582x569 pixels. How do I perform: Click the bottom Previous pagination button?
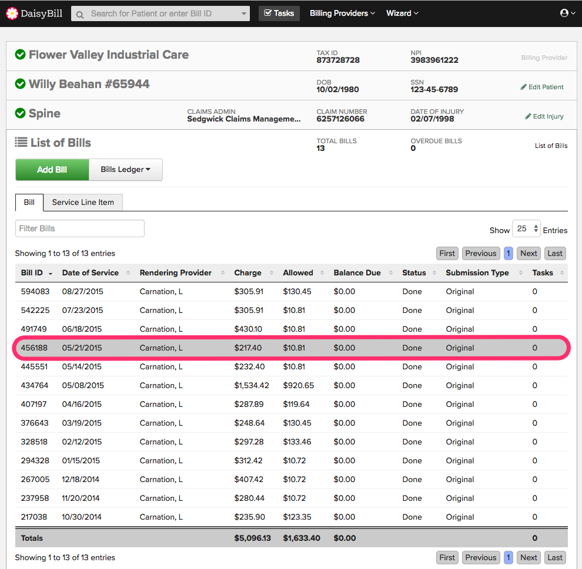pyautogui.click(x=481, y=557)
